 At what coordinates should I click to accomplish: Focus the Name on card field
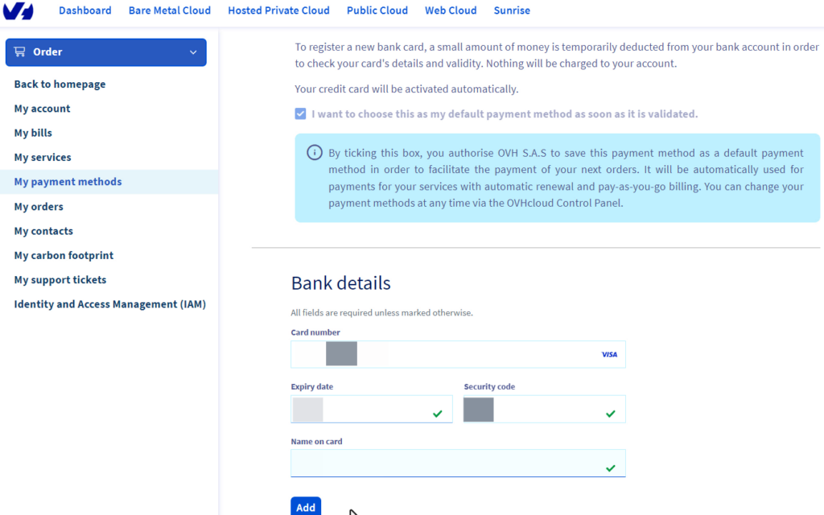[x=443, y=463]
